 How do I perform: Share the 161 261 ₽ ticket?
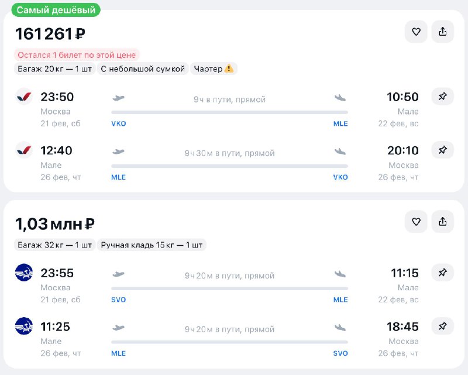[x=443, y=32]
